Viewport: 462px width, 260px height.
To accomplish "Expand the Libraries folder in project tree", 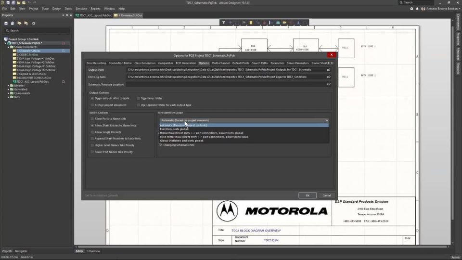I will tap(8, 86).
